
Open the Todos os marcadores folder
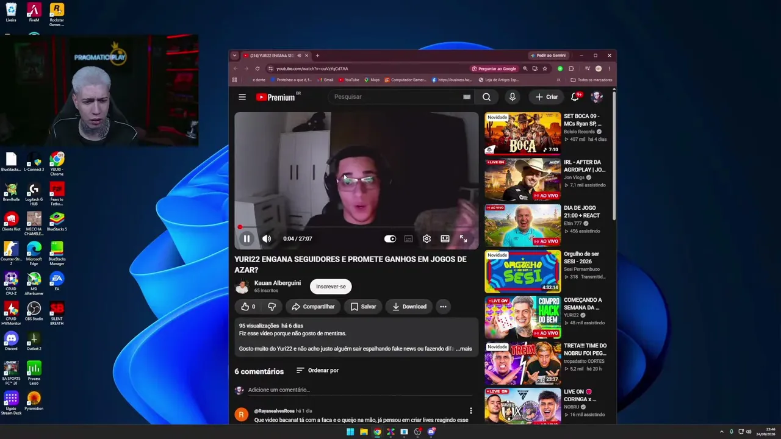pos(591,80)
